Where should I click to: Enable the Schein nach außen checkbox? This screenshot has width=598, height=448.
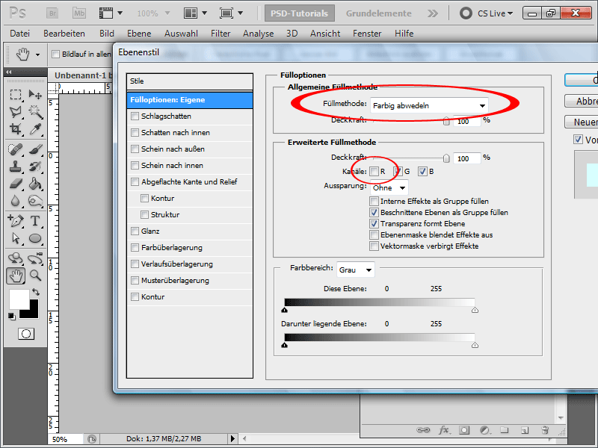point(135,149)
